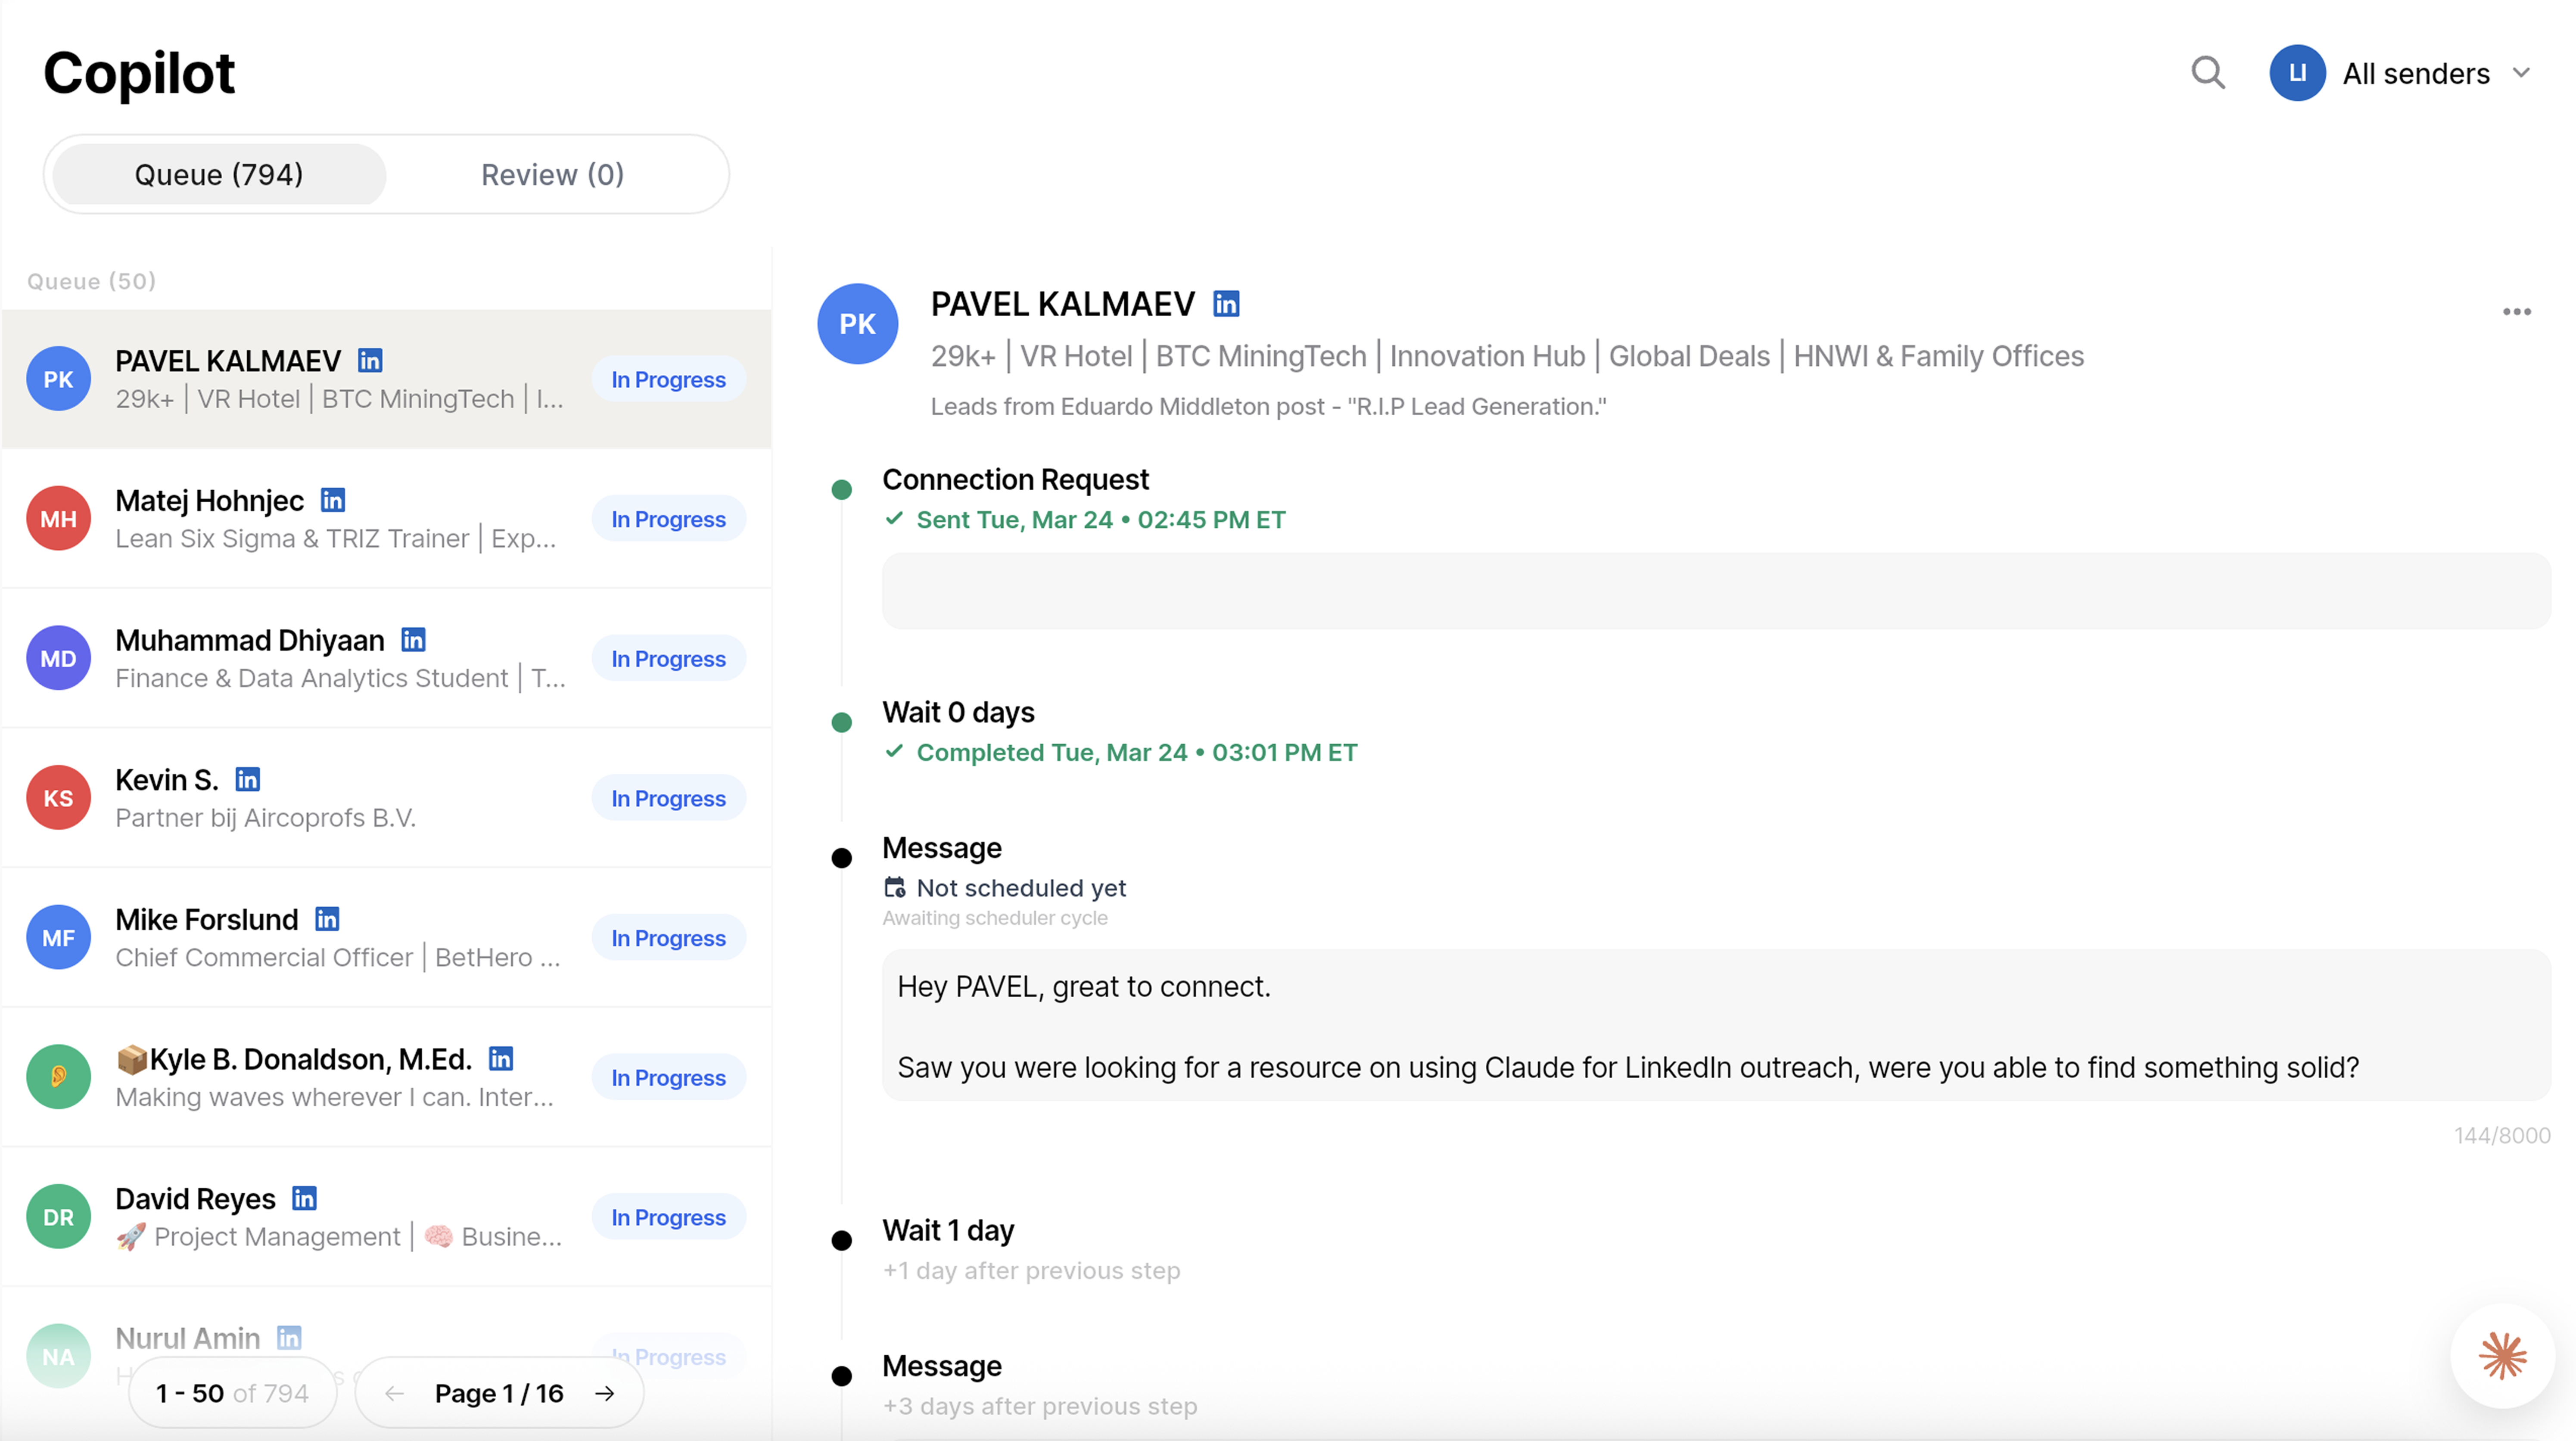This screenshot has height=1441, width=2576.
Task: Click the Wait 1 day step marker dot
Action: tap(842, 1241)
